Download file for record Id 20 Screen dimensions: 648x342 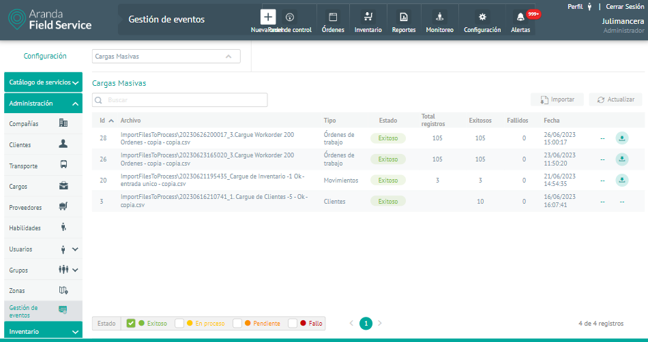tap(622, 181)
